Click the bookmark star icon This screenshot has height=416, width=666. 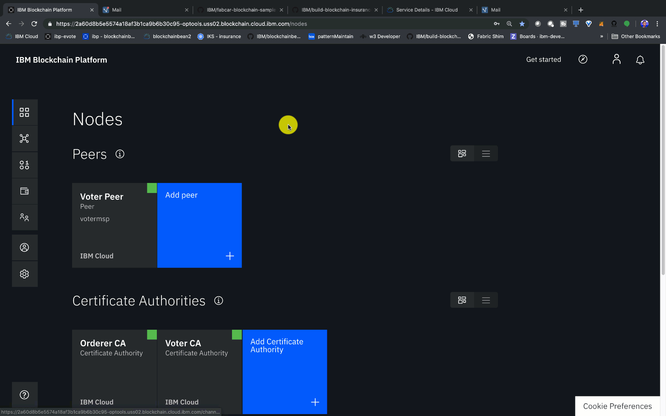point(522,23)
